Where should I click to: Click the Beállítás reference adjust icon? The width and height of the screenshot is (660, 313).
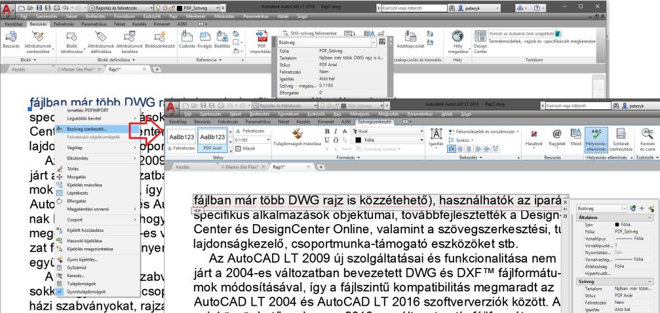coord(222,36)
